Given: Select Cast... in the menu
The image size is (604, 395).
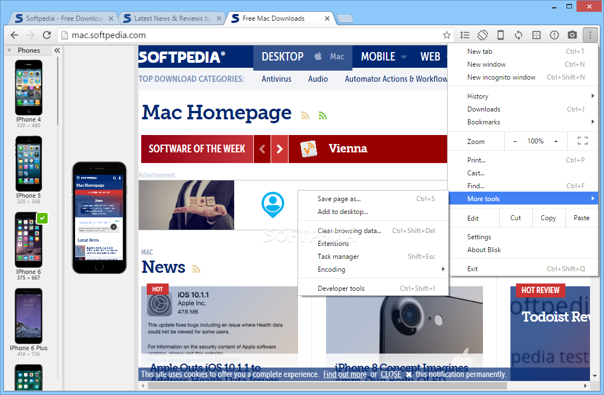Looking at the screenshot, I should tap(523, 173).
